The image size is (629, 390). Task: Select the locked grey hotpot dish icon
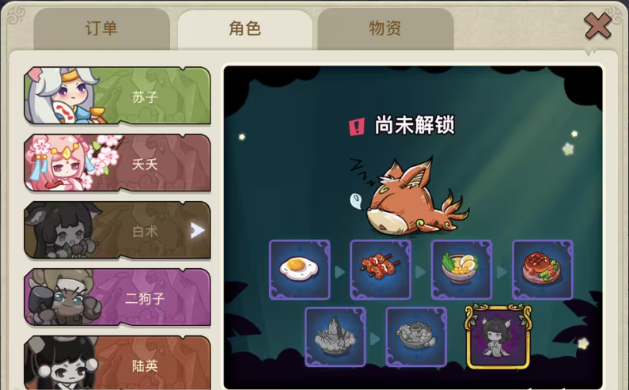point(416,337)
